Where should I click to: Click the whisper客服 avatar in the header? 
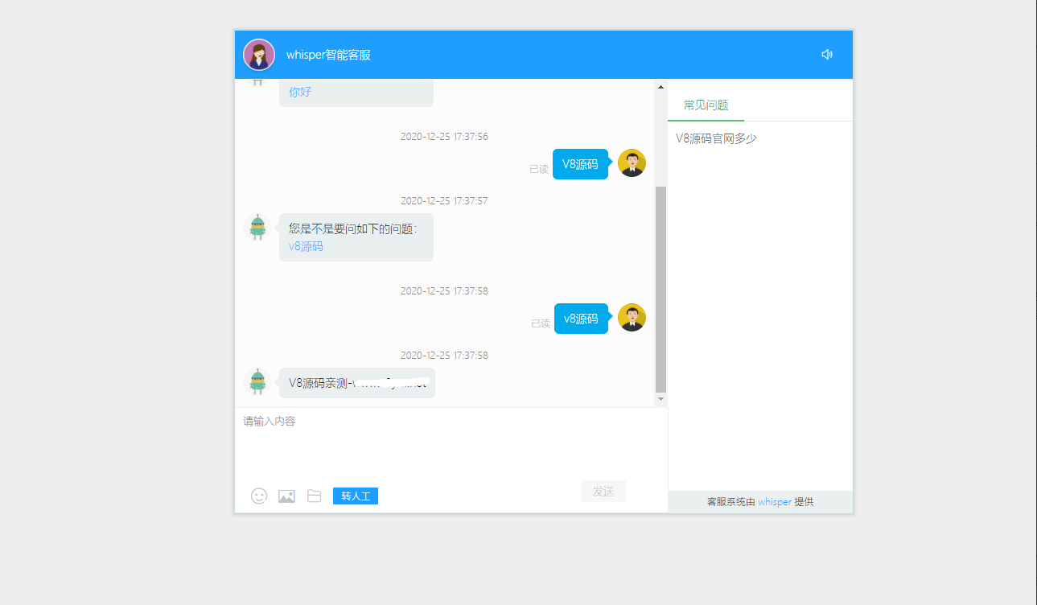(258, 54)
